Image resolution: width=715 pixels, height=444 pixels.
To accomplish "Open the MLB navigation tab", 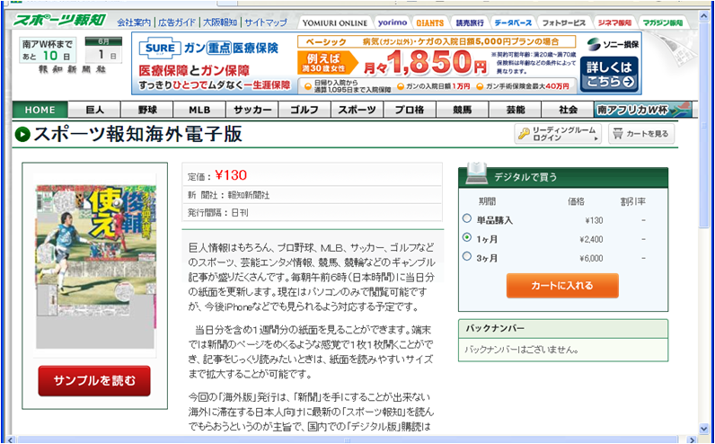I will click(x=199, y=110).
